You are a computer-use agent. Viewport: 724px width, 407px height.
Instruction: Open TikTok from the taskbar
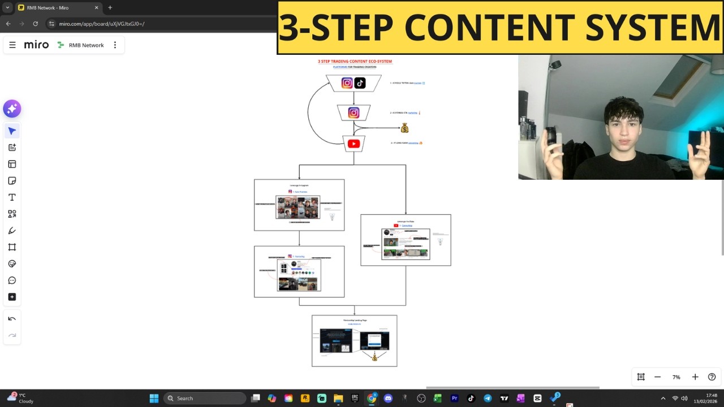(471, 398)
